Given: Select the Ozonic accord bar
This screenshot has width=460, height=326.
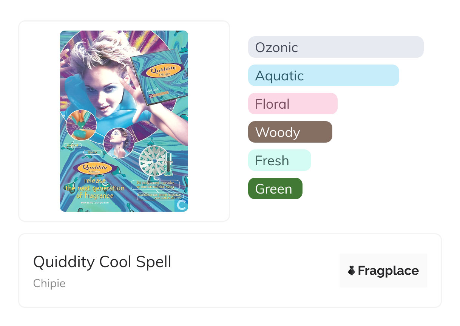Looking at the screenshot, I should click(335, 47).
